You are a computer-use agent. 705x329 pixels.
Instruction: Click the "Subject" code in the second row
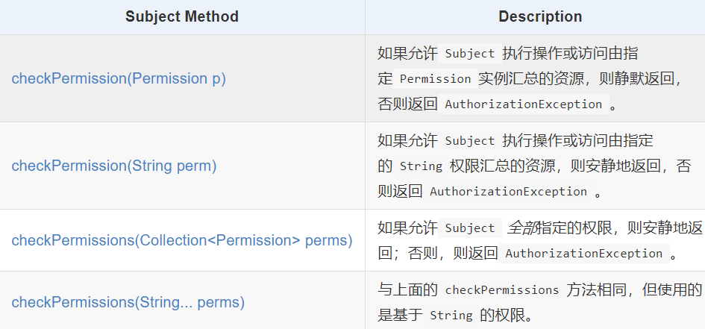469,141
